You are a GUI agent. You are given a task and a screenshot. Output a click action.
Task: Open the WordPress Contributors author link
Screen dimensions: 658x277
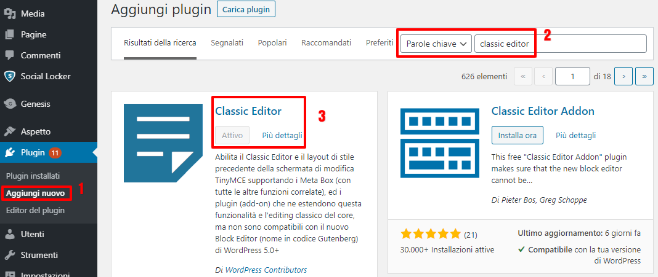266,270
